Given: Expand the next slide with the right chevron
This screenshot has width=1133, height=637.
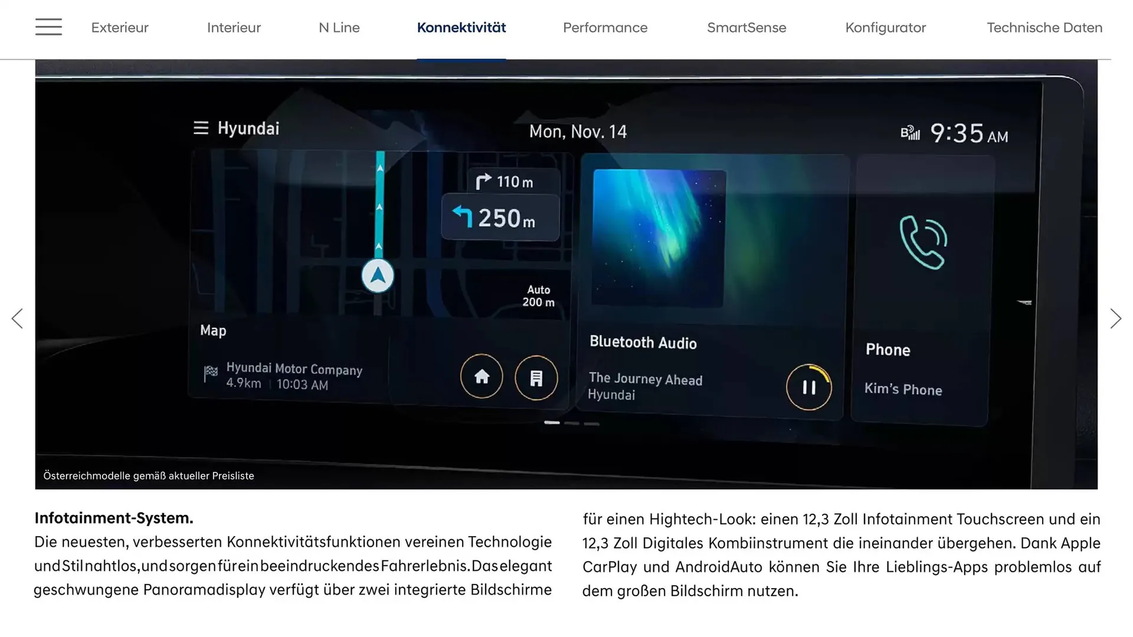Looking at the screenshot, I should pos(1115,318).
